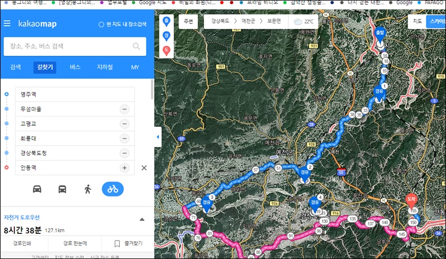The height and width of the screenshot is (259, 446).
Task: Edit the start point field 영주역
Action: [x=75, y=94]
